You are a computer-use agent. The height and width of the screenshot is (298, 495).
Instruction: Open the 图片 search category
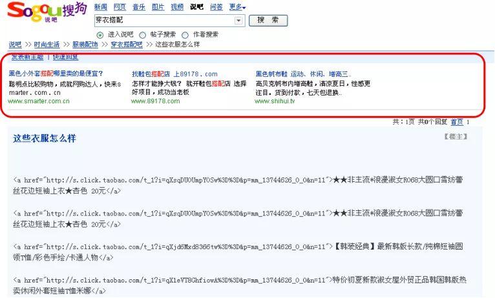158,7
